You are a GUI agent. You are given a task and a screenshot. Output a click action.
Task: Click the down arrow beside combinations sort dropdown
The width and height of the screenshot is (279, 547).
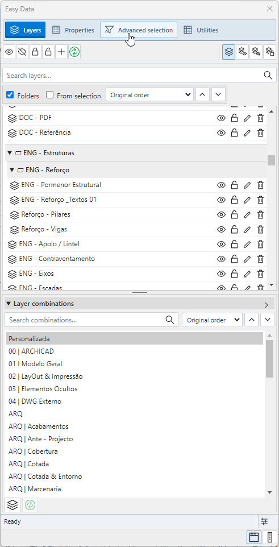268,320
